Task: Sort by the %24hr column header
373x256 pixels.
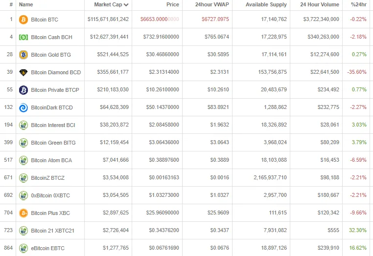Action: pyautogui.click(x=359, y=4)
